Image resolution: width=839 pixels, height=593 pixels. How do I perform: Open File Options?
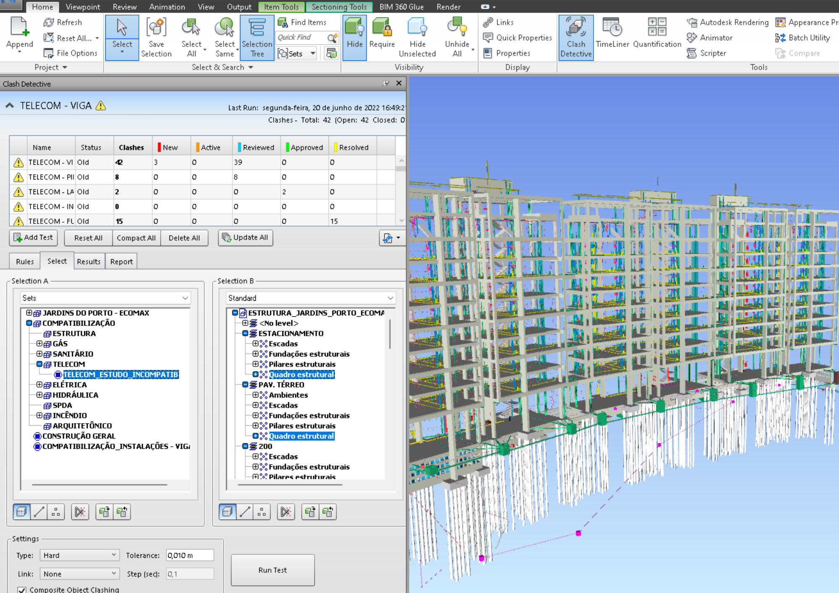70,53
